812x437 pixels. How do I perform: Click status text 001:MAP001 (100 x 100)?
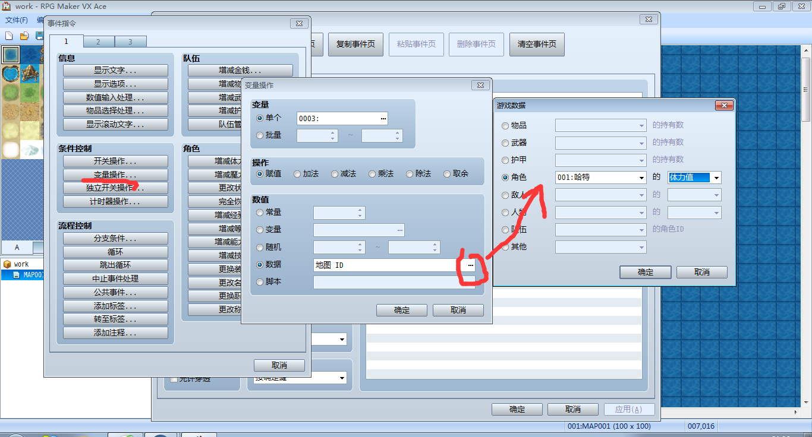click(x=609, y=426)
